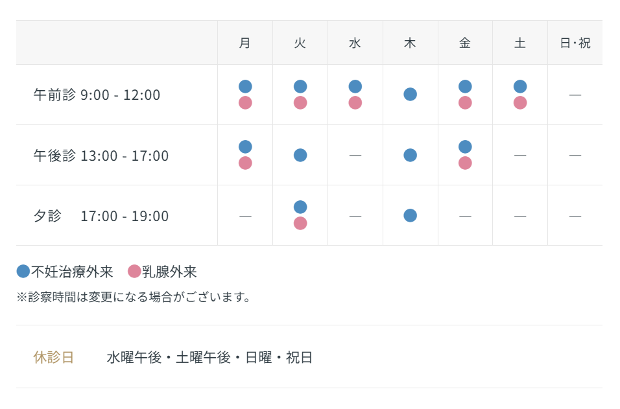Click the blue dot for Monday morning
This screenshot has height=409, width=620.
(245, 86)
